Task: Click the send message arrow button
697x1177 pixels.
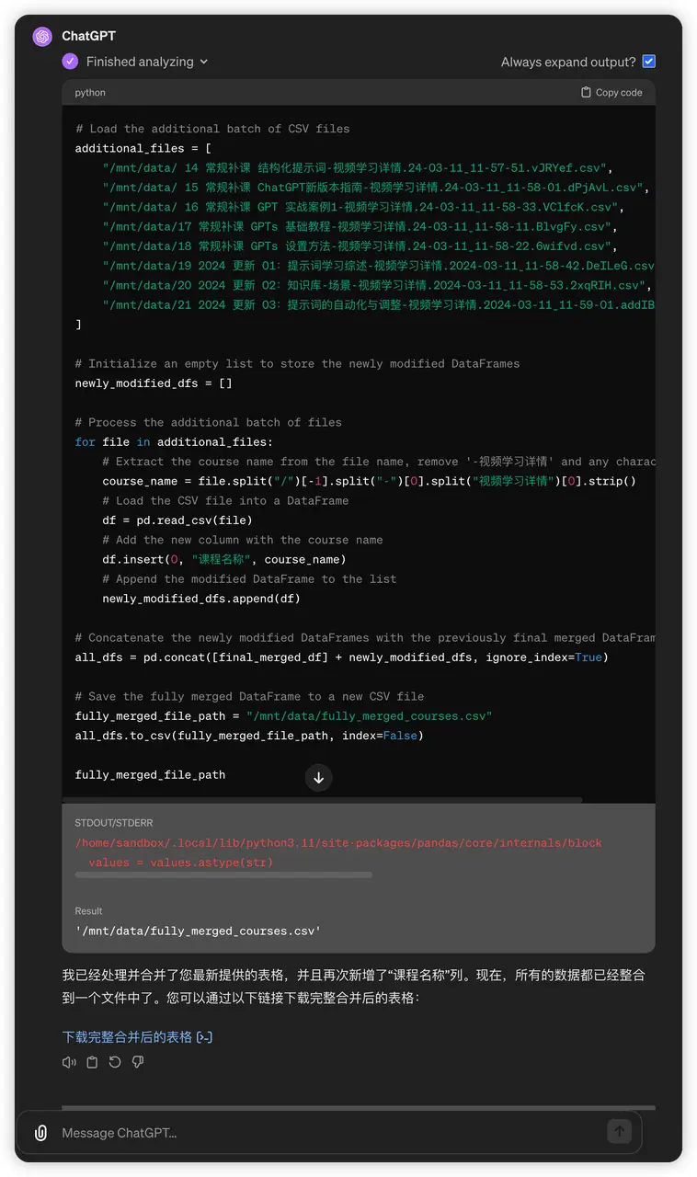Action: 620,1131
